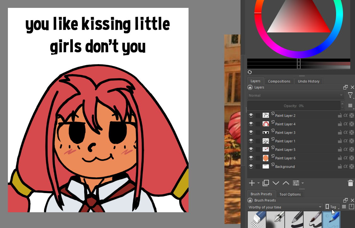Switch brush preset view mode list icon

click(x=344, y=207)
